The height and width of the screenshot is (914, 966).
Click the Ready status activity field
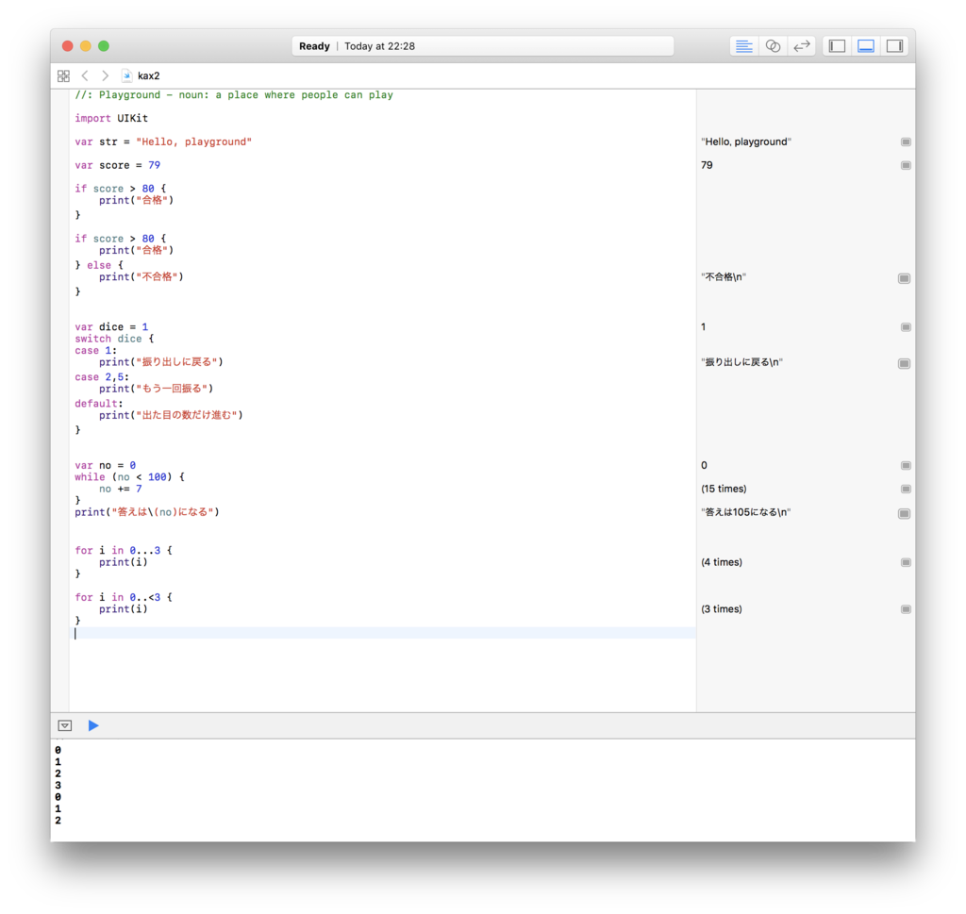click(x=482, y=46)
